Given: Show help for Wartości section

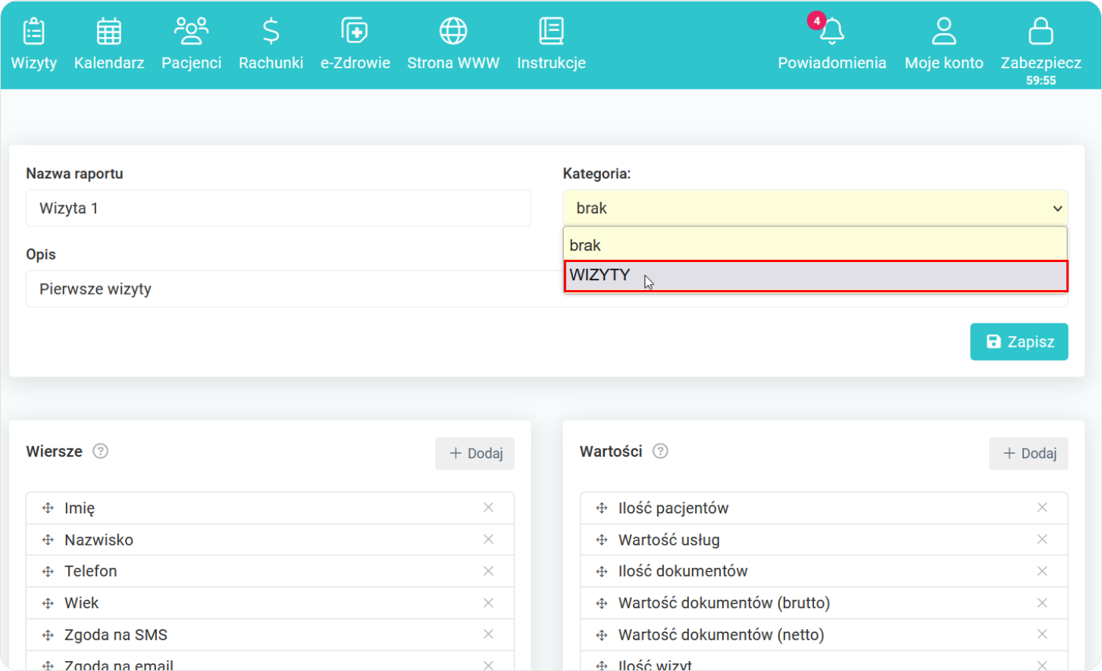Looking at the screenshot, I should (x=660, y=451).
